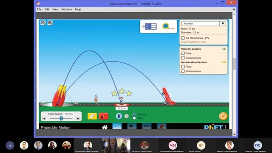Open the File menu
The width and height of the screenshot is (272, 153).
(x=39, y=9)
